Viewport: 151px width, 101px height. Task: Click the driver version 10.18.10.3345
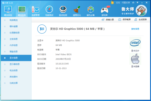pos(62,64)
